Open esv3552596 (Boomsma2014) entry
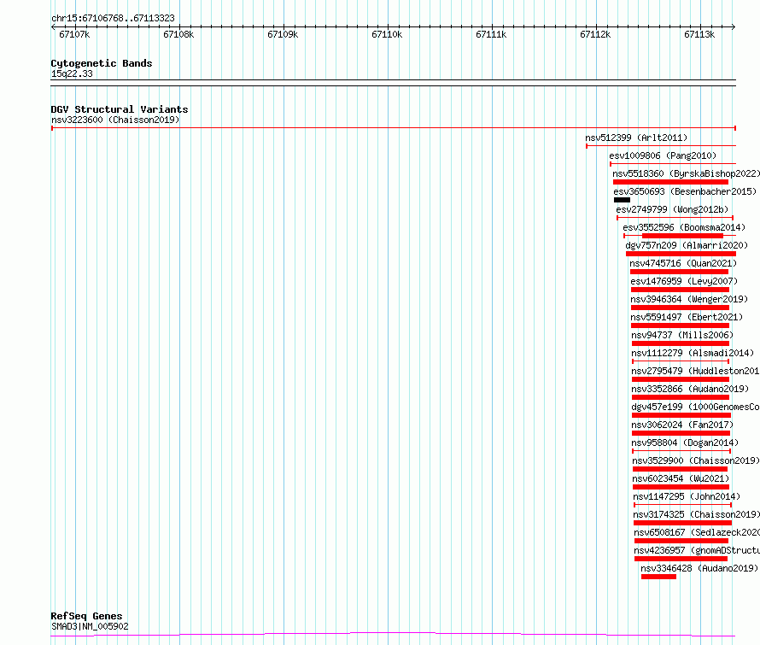The width and height of the screenshot is (760, 645). click(684, 227)
